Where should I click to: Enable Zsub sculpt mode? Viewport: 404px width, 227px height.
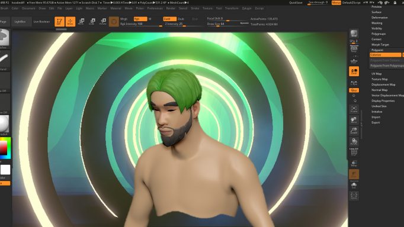click(181, 19)
